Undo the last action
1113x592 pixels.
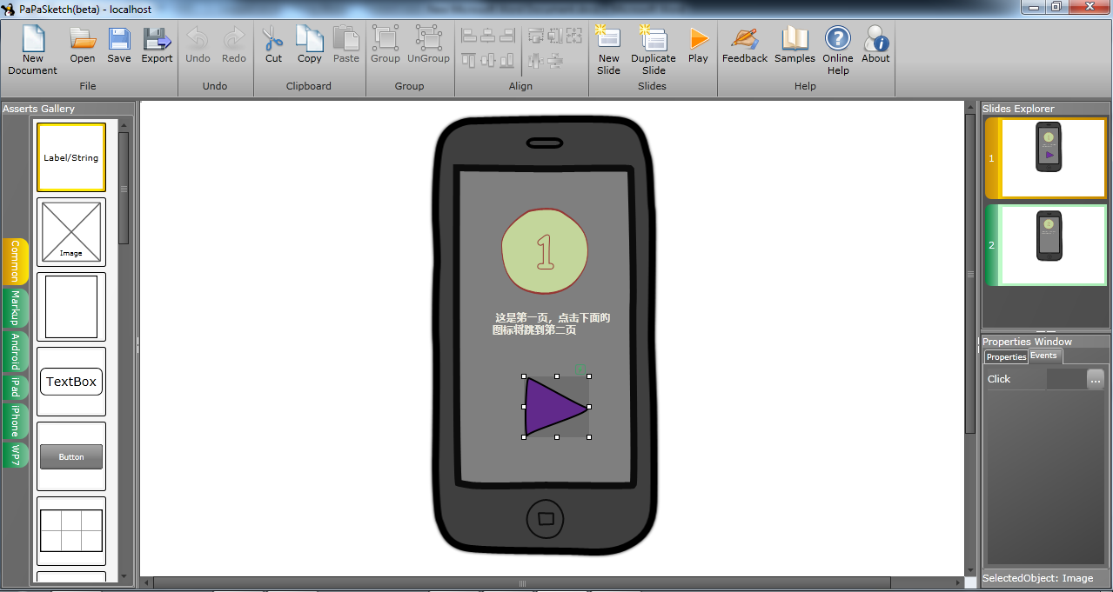(198, 45)
